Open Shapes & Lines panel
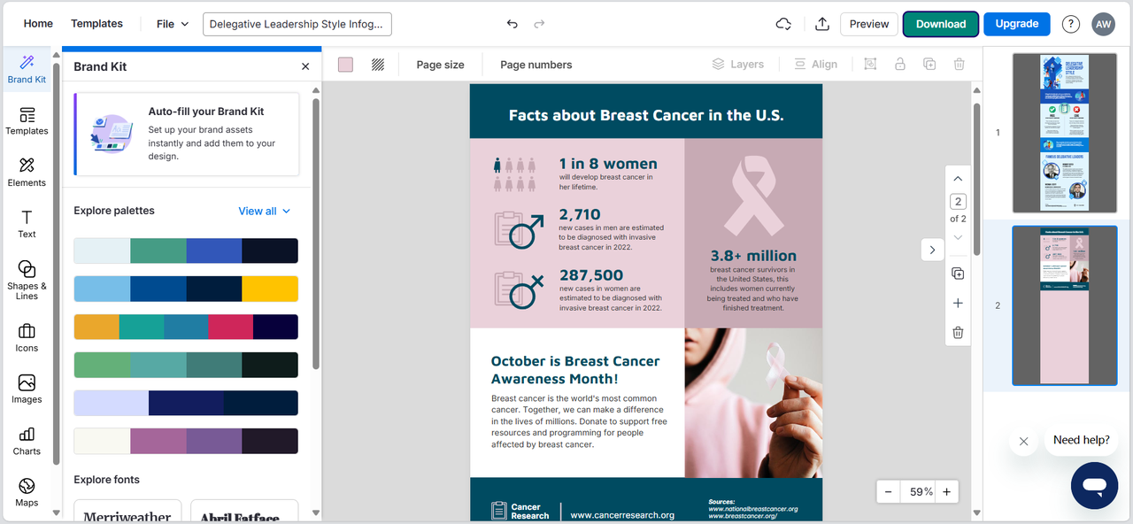The height and width of the screenshot is (524, 1133). pyautogui.click(x=27, y=280)
